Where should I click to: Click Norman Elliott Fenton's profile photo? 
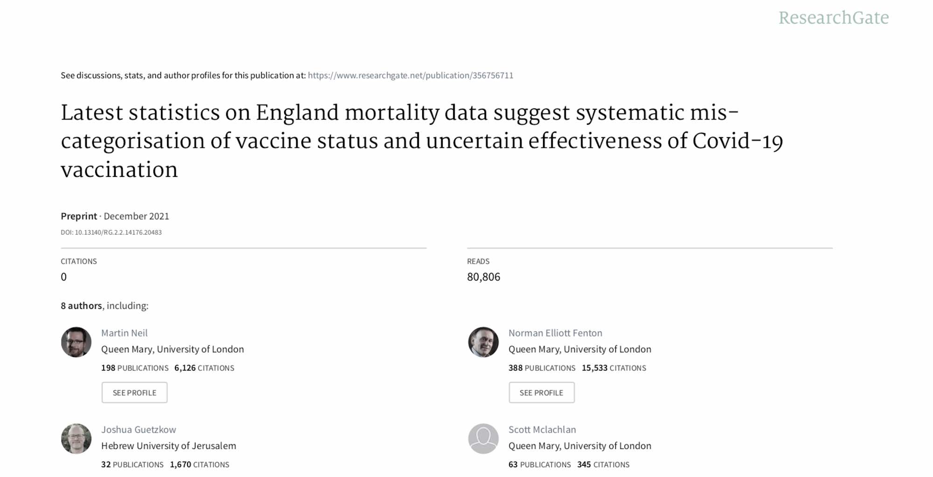[483, 342]
